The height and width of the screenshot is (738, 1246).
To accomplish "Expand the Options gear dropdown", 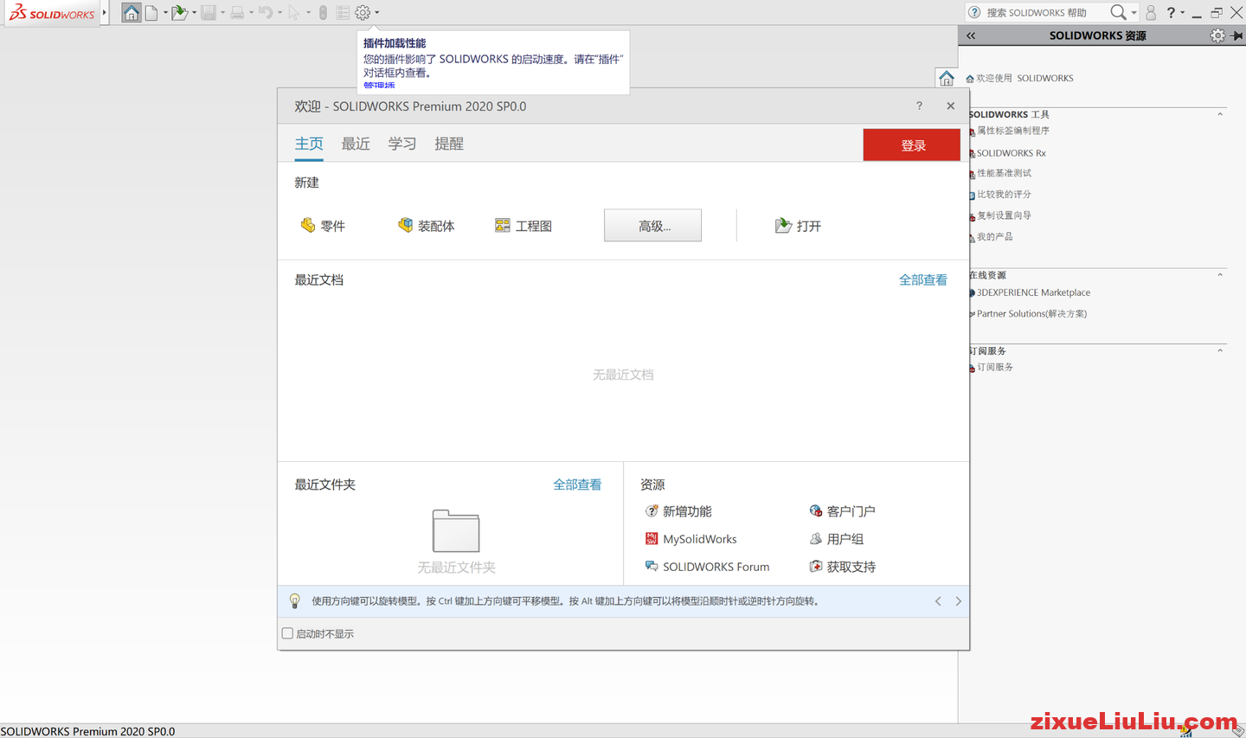I will click(x=376, y=12).
